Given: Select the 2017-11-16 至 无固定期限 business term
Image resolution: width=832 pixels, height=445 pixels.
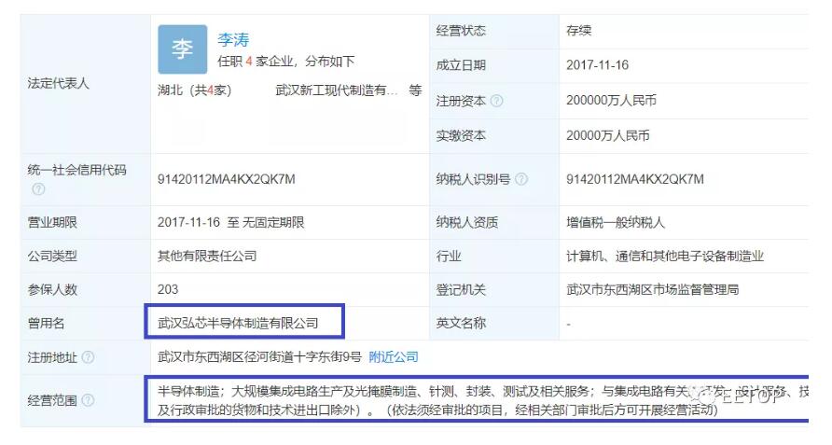Looking at the screenshot, I should click(x=230, y=222).
